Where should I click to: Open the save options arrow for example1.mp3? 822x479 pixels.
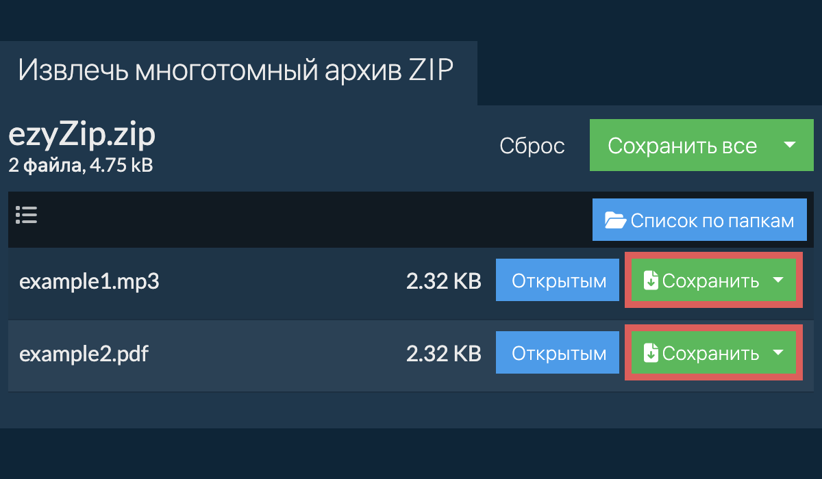tap(777, 281)
